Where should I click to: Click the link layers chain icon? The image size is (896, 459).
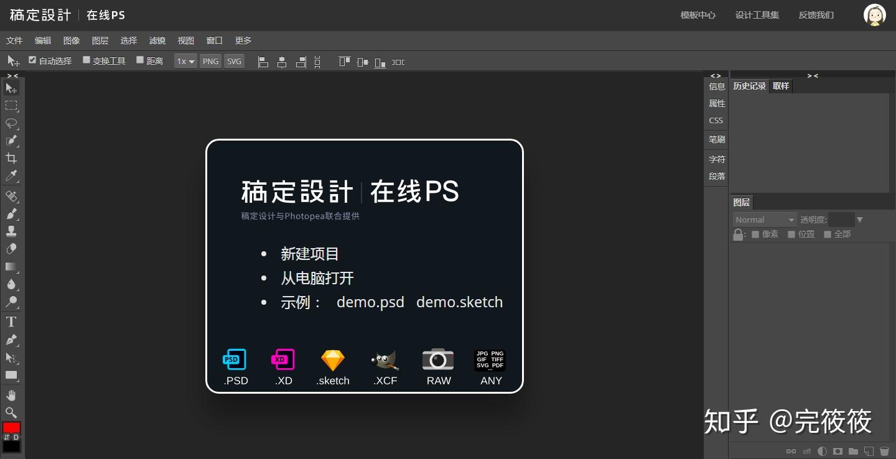pyautogui.click(x=791, y=451)
